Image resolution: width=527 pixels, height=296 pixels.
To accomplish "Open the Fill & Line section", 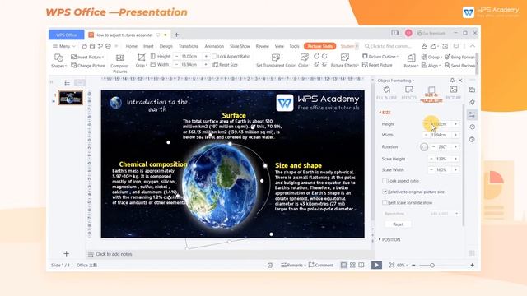I will point(386,93).
